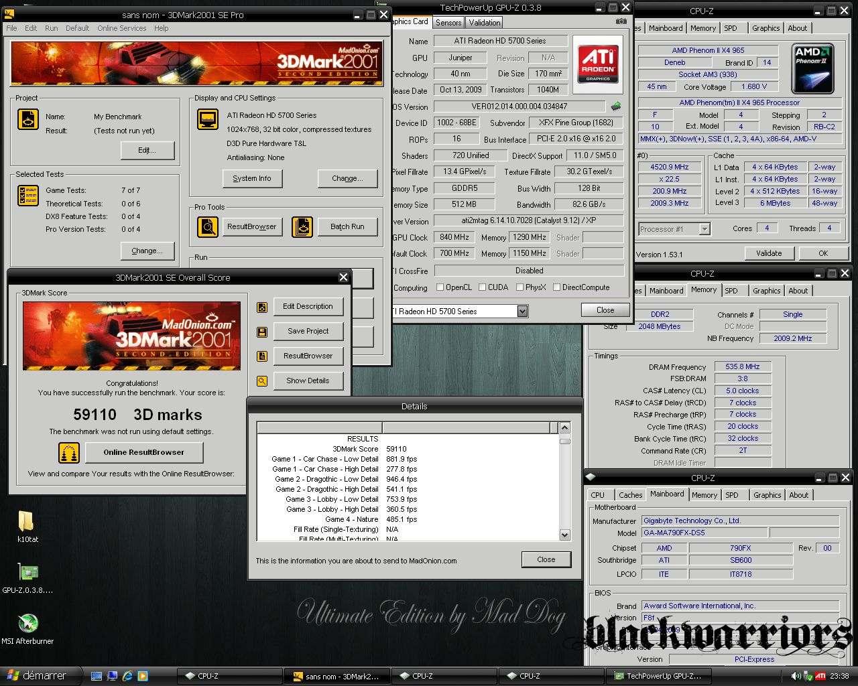858x686 pixels.
Task: Click the Close button in GPU-Z
Action: coord(605,310)
